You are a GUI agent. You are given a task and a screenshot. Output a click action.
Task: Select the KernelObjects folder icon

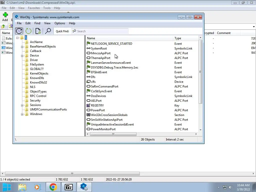[x=27, y=73]
